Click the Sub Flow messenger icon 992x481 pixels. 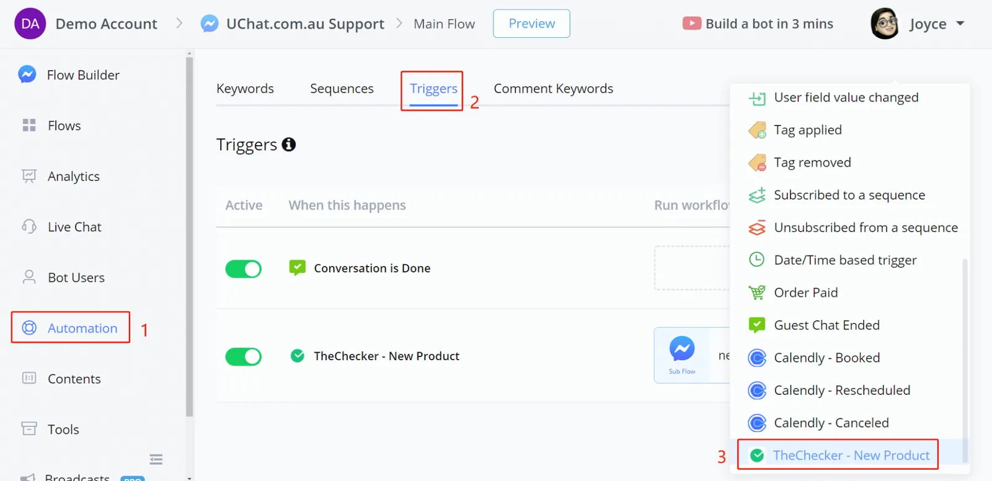682,348
